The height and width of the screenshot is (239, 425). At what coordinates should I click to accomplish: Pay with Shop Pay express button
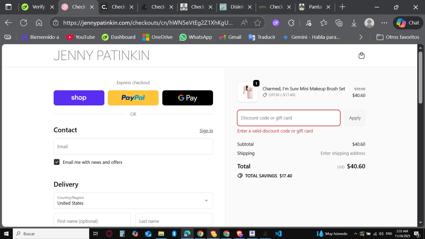tap(79, 98)
